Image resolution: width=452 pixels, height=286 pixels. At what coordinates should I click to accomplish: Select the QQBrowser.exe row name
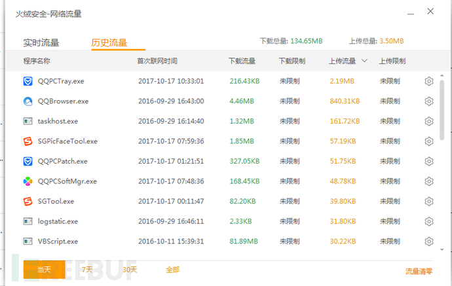63,101
